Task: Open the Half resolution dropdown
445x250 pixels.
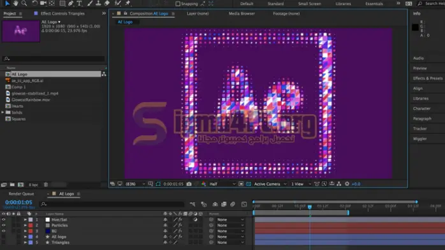Action: coord(222,184)
